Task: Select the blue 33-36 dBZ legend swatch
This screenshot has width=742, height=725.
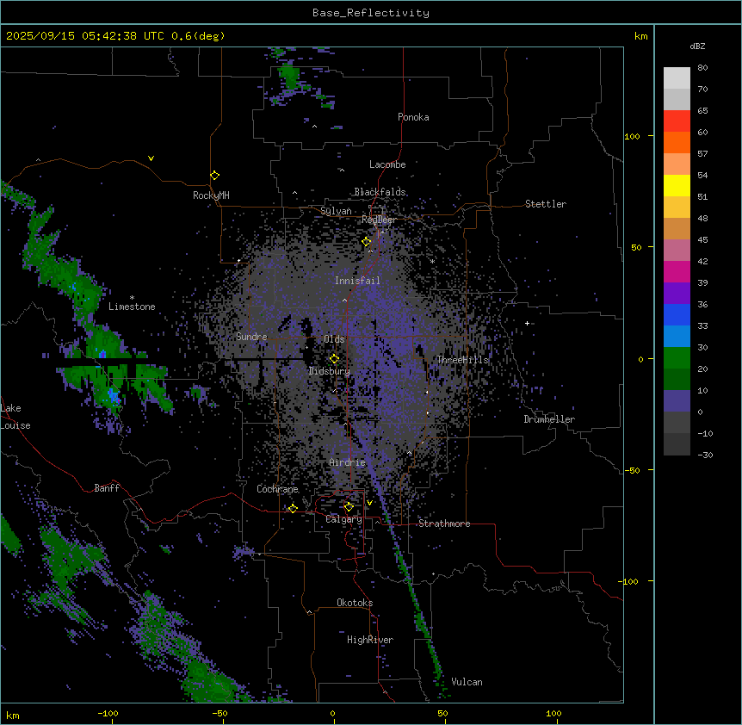Action: click(677, 314)
